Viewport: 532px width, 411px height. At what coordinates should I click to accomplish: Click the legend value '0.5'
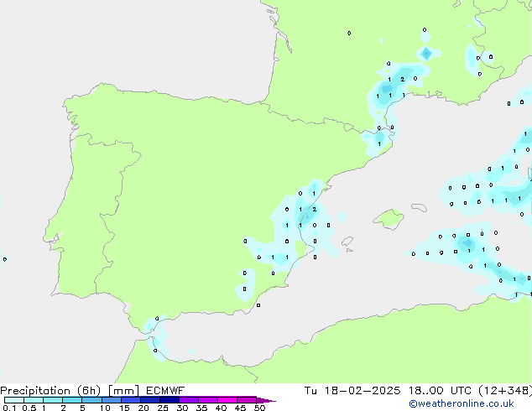click(x=29, y=408)
